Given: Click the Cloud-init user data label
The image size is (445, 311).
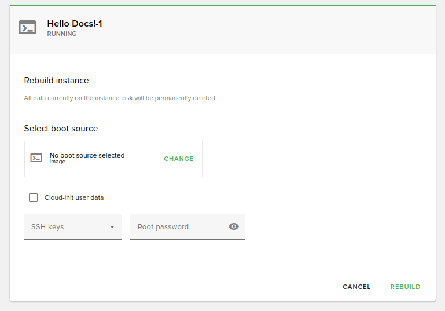Looking at the screenshot, I should [74, 197].
